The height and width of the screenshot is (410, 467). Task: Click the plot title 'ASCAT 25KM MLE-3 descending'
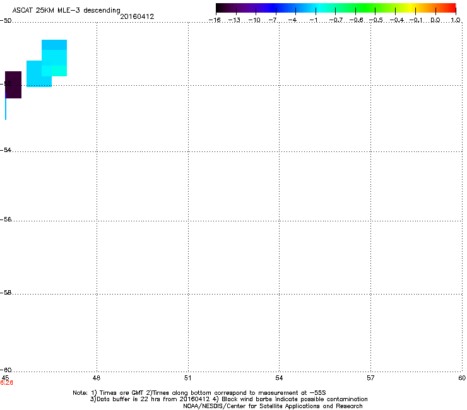tap(66, 11)
